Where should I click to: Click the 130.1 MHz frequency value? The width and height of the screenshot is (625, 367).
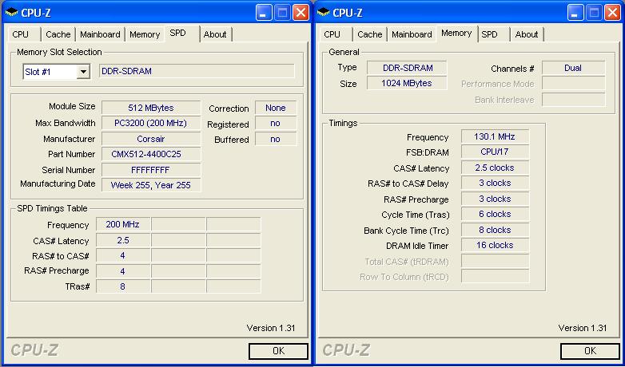coord(495,136)
